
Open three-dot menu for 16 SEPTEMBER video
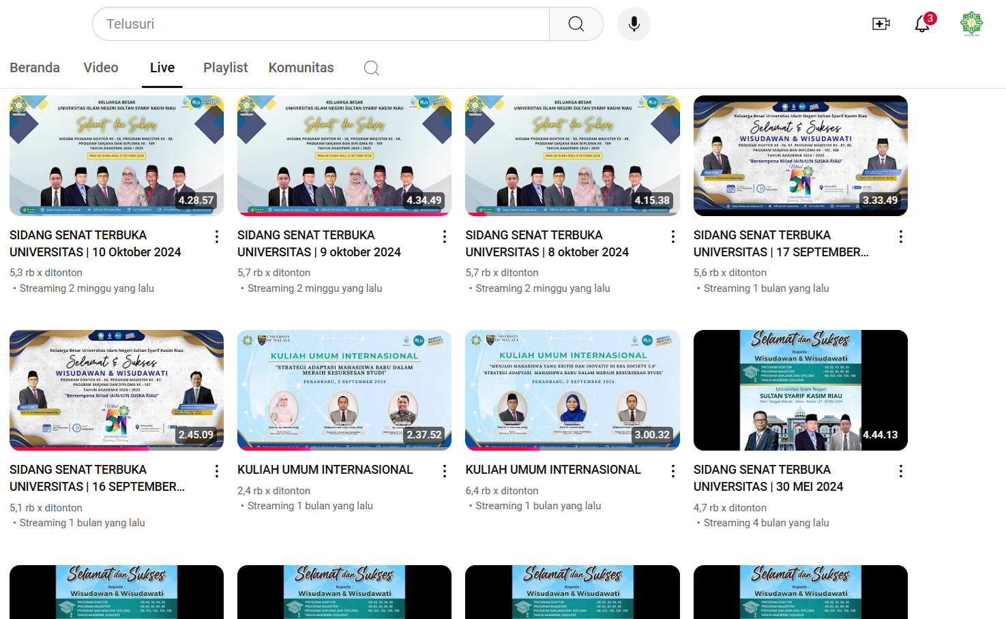(x=217, y=471)
